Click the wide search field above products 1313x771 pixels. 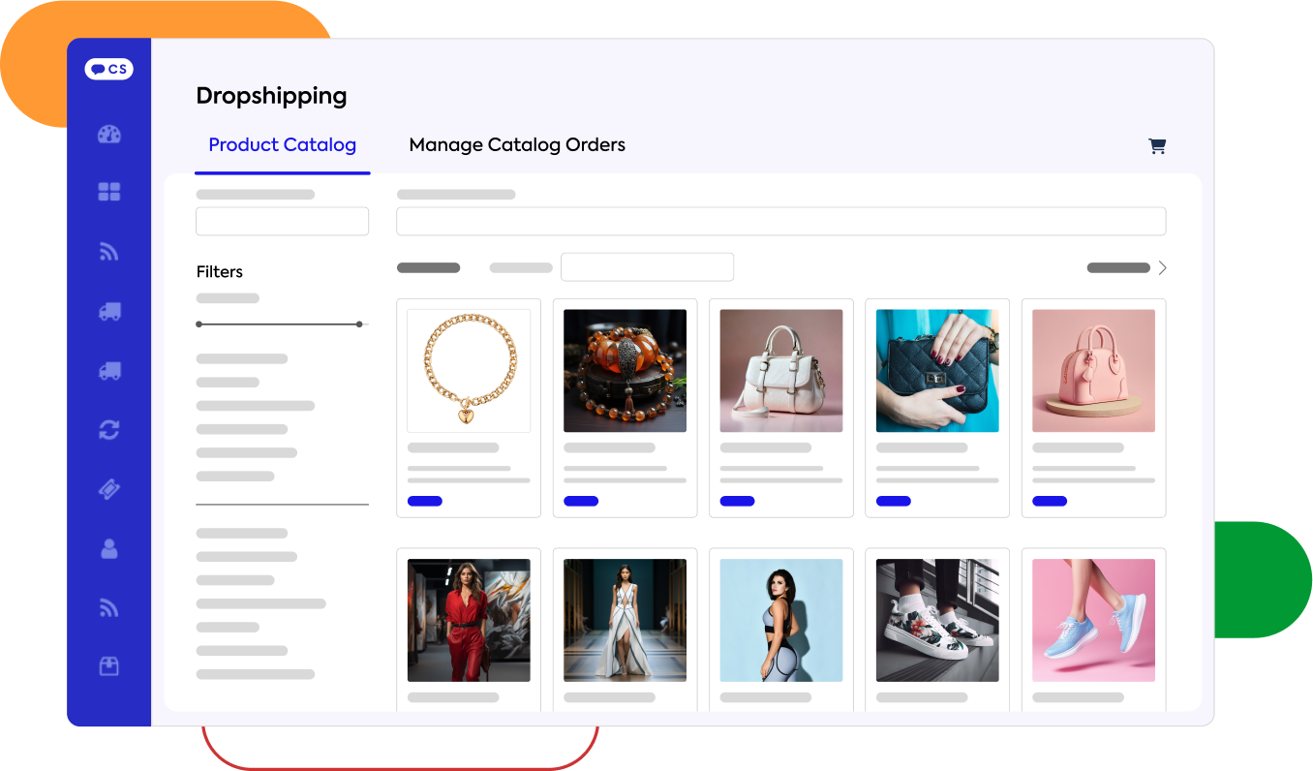pos(780,221)
